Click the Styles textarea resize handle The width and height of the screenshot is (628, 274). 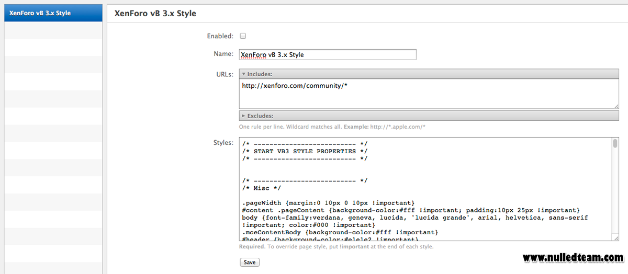point(616,238)
